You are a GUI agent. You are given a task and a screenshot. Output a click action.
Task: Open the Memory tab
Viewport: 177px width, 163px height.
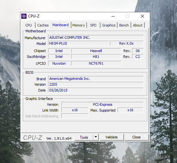78,25
